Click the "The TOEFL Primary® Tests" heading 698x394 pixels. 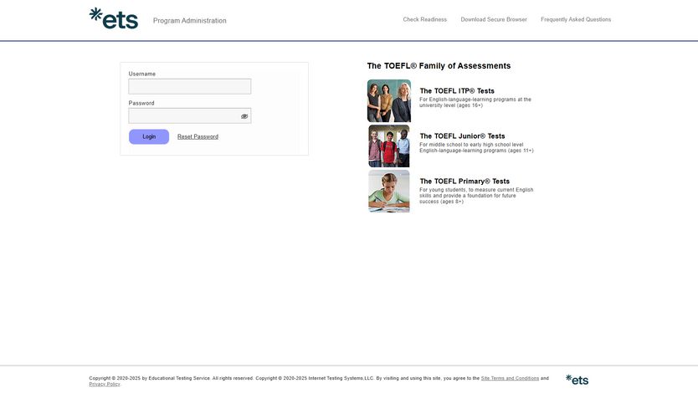pos(464,182)
